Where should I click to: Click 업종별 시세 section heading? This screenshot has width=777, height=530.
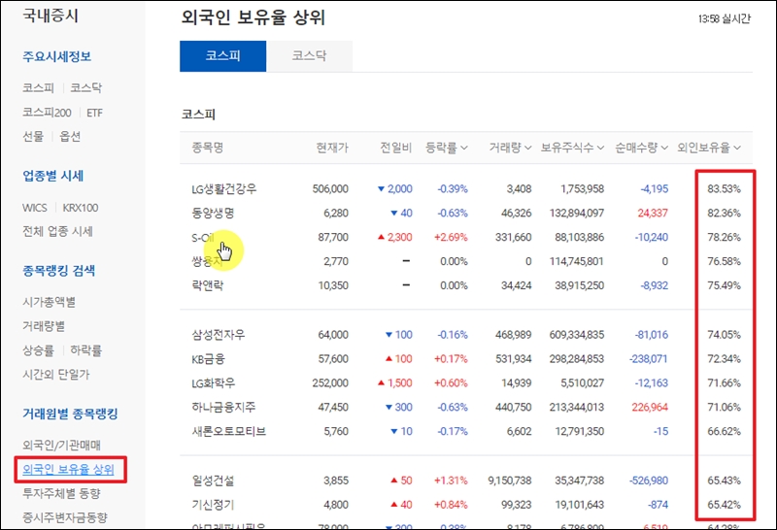point(53,176)
